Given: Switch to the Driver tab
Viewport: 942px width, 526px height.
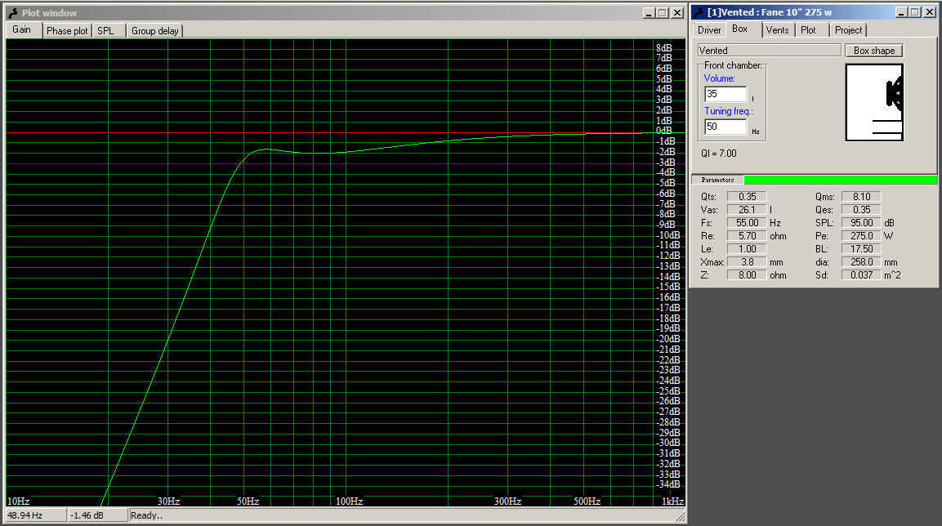Looking at the screenshot, I should click(709, 30).
